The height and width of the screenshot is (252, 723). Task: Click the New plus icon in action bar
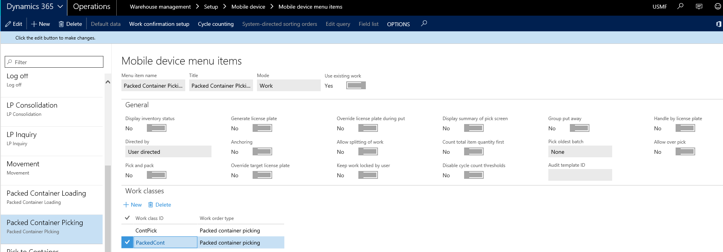[x=34, y=24]
